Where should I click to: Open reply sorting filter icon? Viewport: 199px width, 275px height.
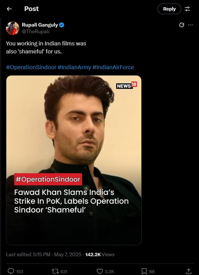[187, 9]
